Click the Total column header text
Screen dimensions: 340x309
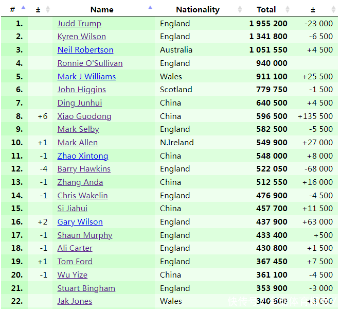(x=266, y=9)
